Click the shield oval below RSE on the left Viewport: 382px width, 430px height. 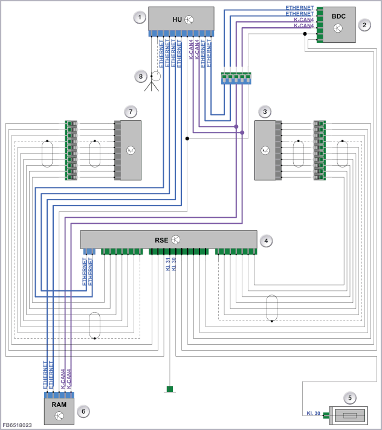click(94, 325)
